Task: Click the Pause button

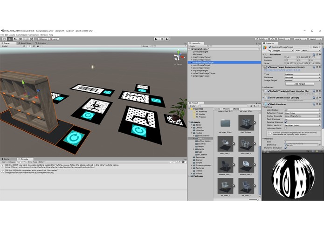Action: tap(162, 39)
